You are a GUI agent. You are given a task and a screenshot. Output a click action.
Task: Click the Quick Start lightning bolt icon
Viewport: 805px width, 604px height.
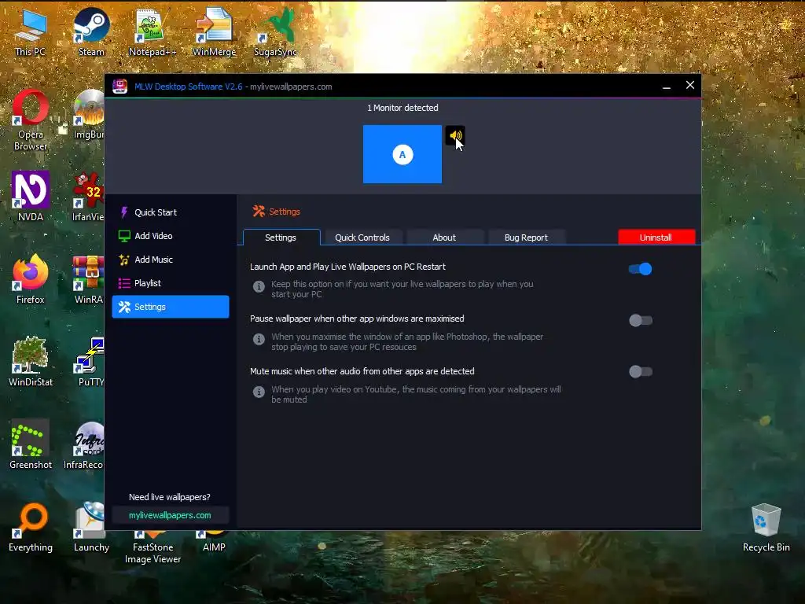pyautogui.click(x=123, y=212)
